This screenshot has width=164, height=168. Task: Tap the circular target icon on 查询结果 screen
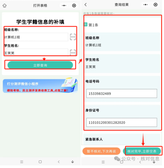click(x=156, y=5)
